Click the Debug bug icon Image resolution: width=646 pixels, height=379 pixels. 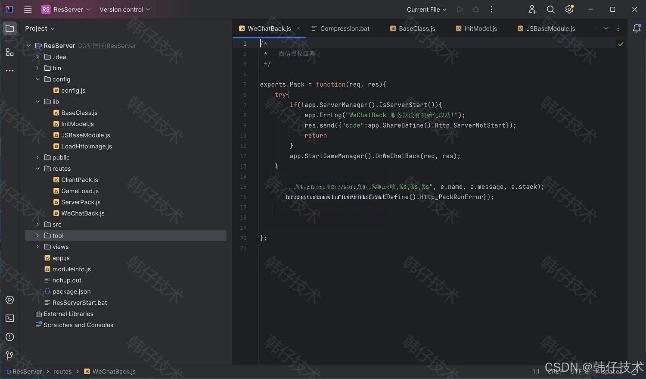pyautogui.click(x=476, y=9)
